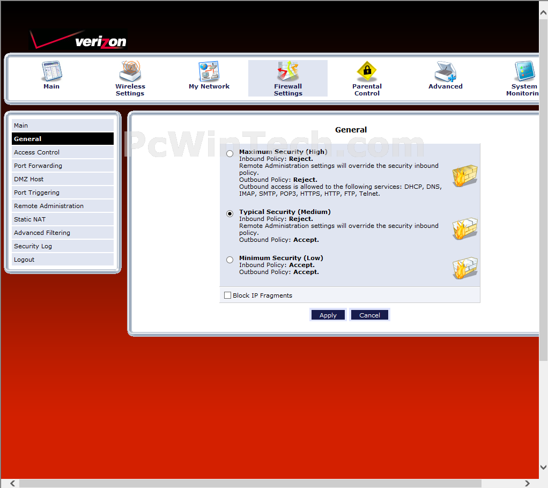Open Static NAT in the sidebar
The width and height of the screenshot is (548, 488).
click(63, 219)
